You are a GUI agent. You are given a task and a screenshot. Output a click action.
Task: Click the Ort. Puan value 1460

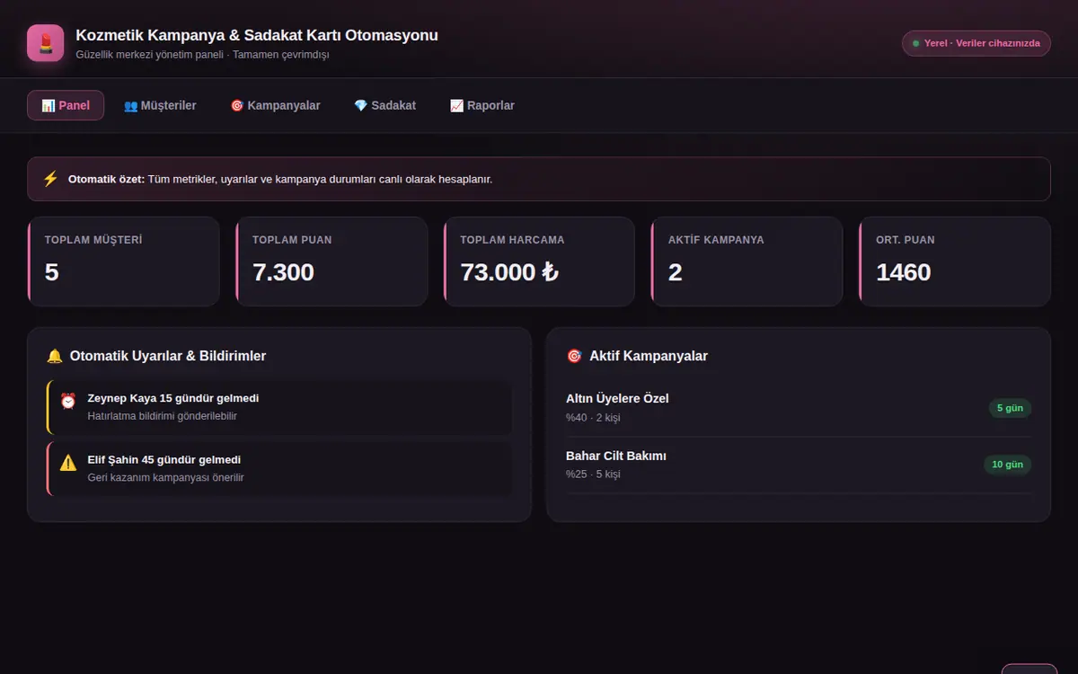[x=903, y=272]
